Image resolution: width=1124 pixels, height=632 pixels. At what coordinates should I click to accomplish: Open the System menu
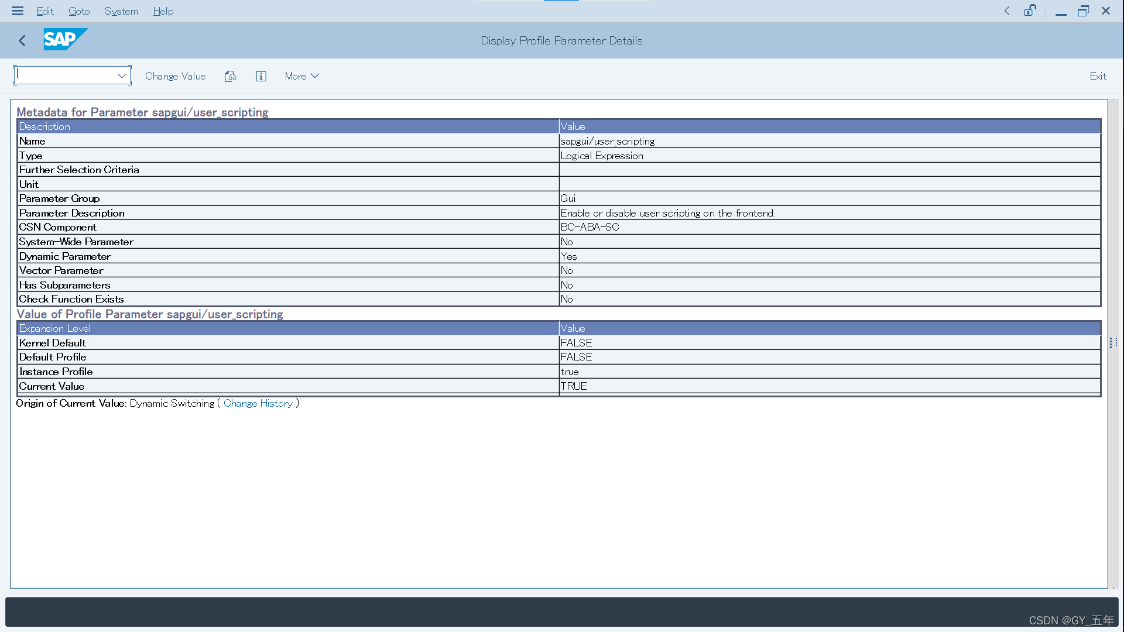121,11
